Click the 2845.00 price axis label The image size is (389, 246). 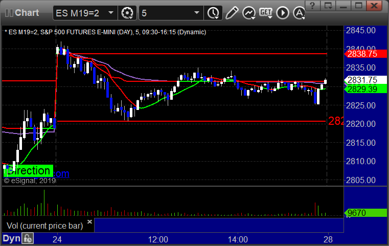(x=361, y=31)
